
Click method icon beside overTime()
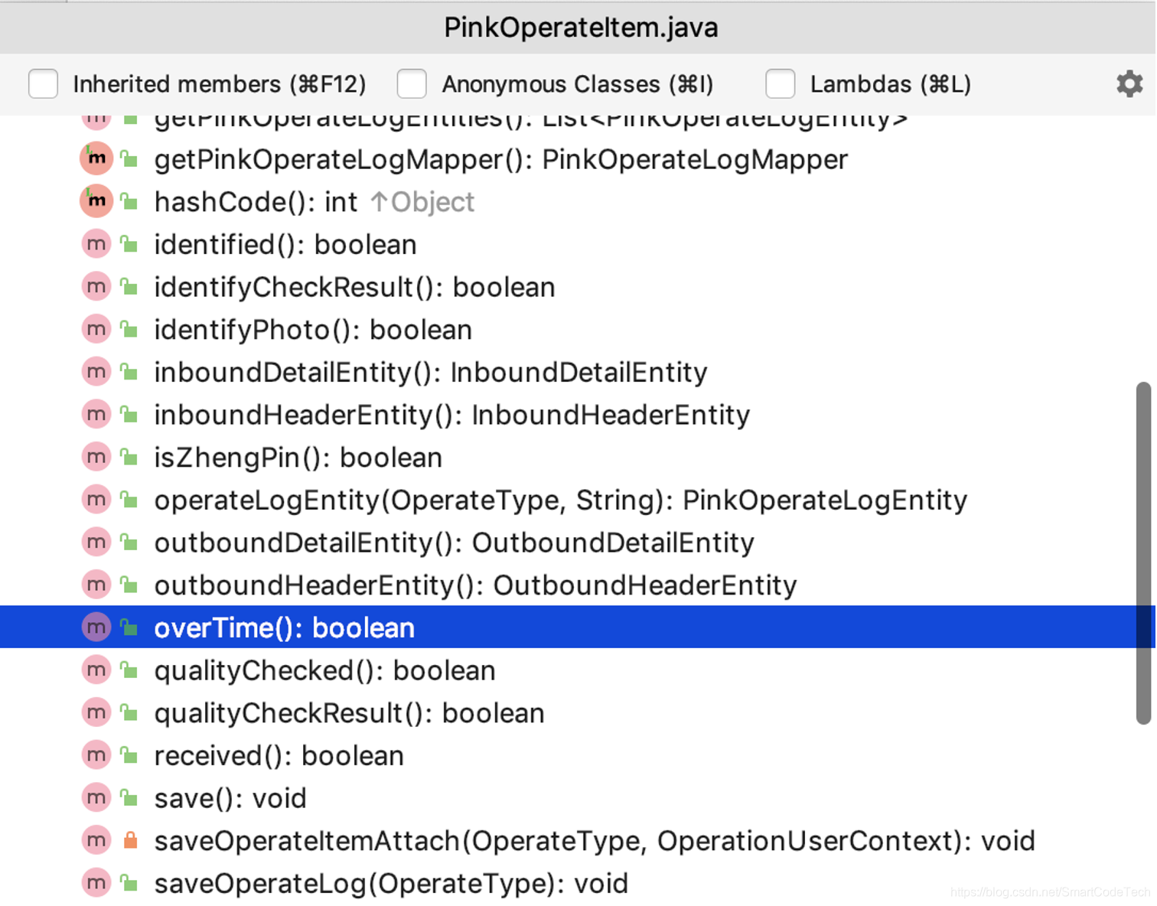[x=96, y=627]
